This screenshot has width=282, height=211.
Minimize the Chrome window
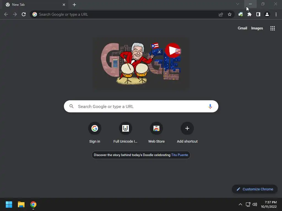pos(250,4)
